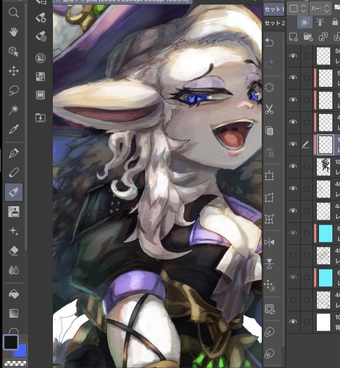The width and height of the screenshot is (340, 368).
Task: Select the Gradient square tool
Action: point(13,313)
